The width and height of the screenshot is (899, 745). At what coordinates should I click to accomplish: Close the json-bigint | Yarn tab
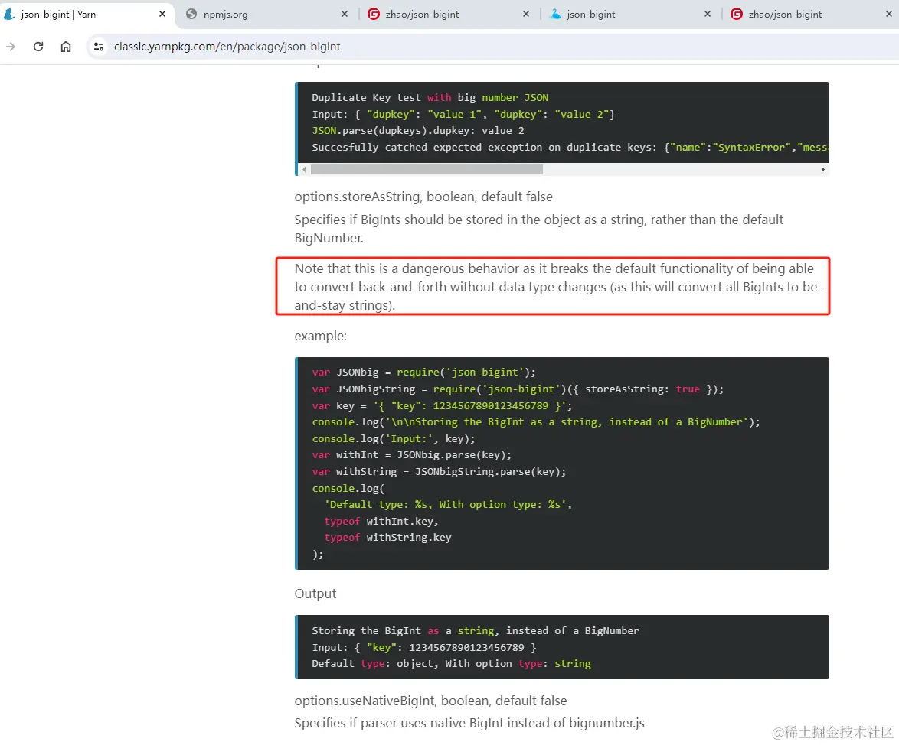pos(162,14)
